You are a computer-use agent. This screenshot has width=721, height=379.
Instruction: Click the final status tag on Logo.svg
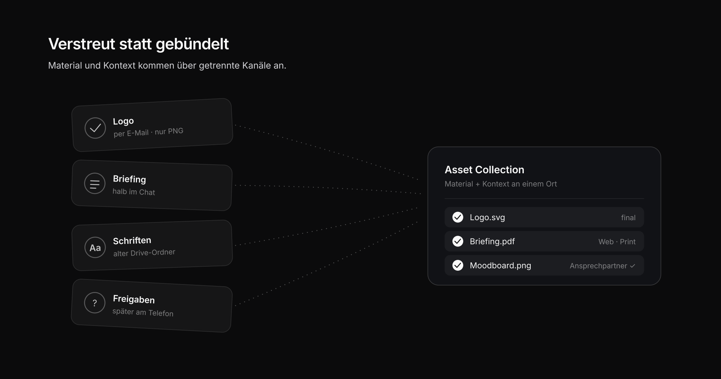[628, 218]
